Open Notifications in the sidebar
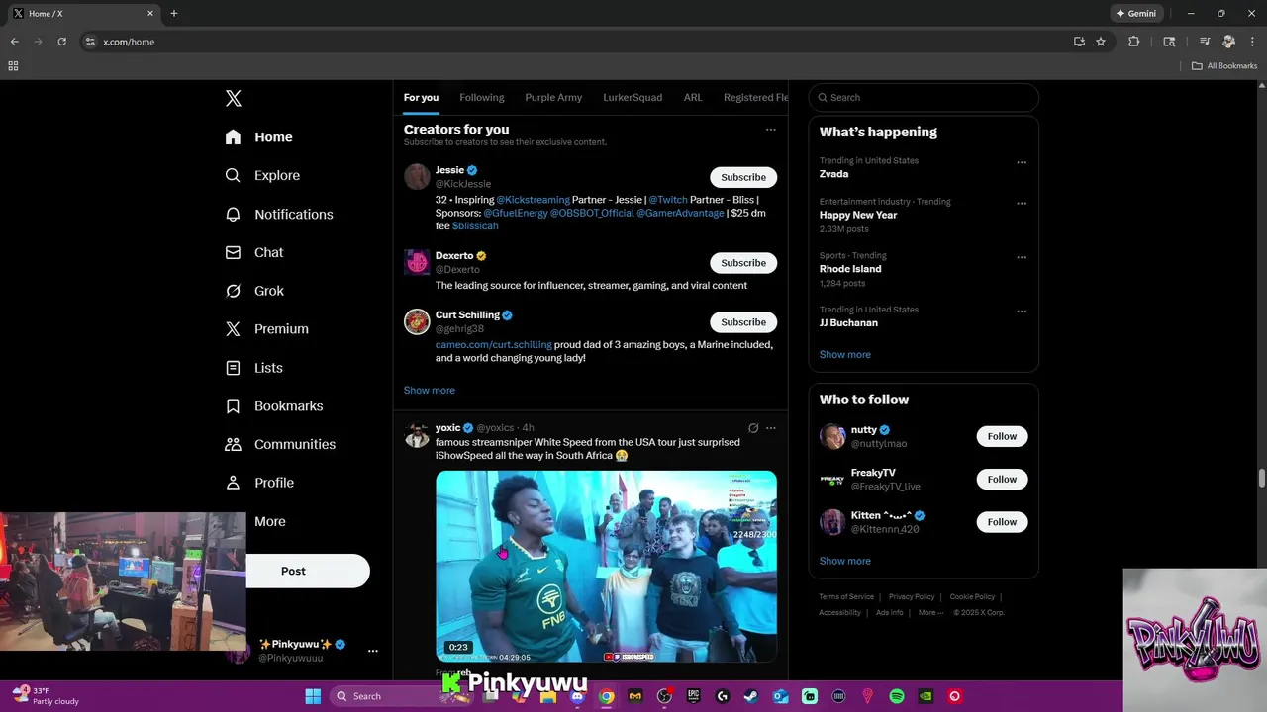Viewport: 1267px width, 712px height. [279, 214]
